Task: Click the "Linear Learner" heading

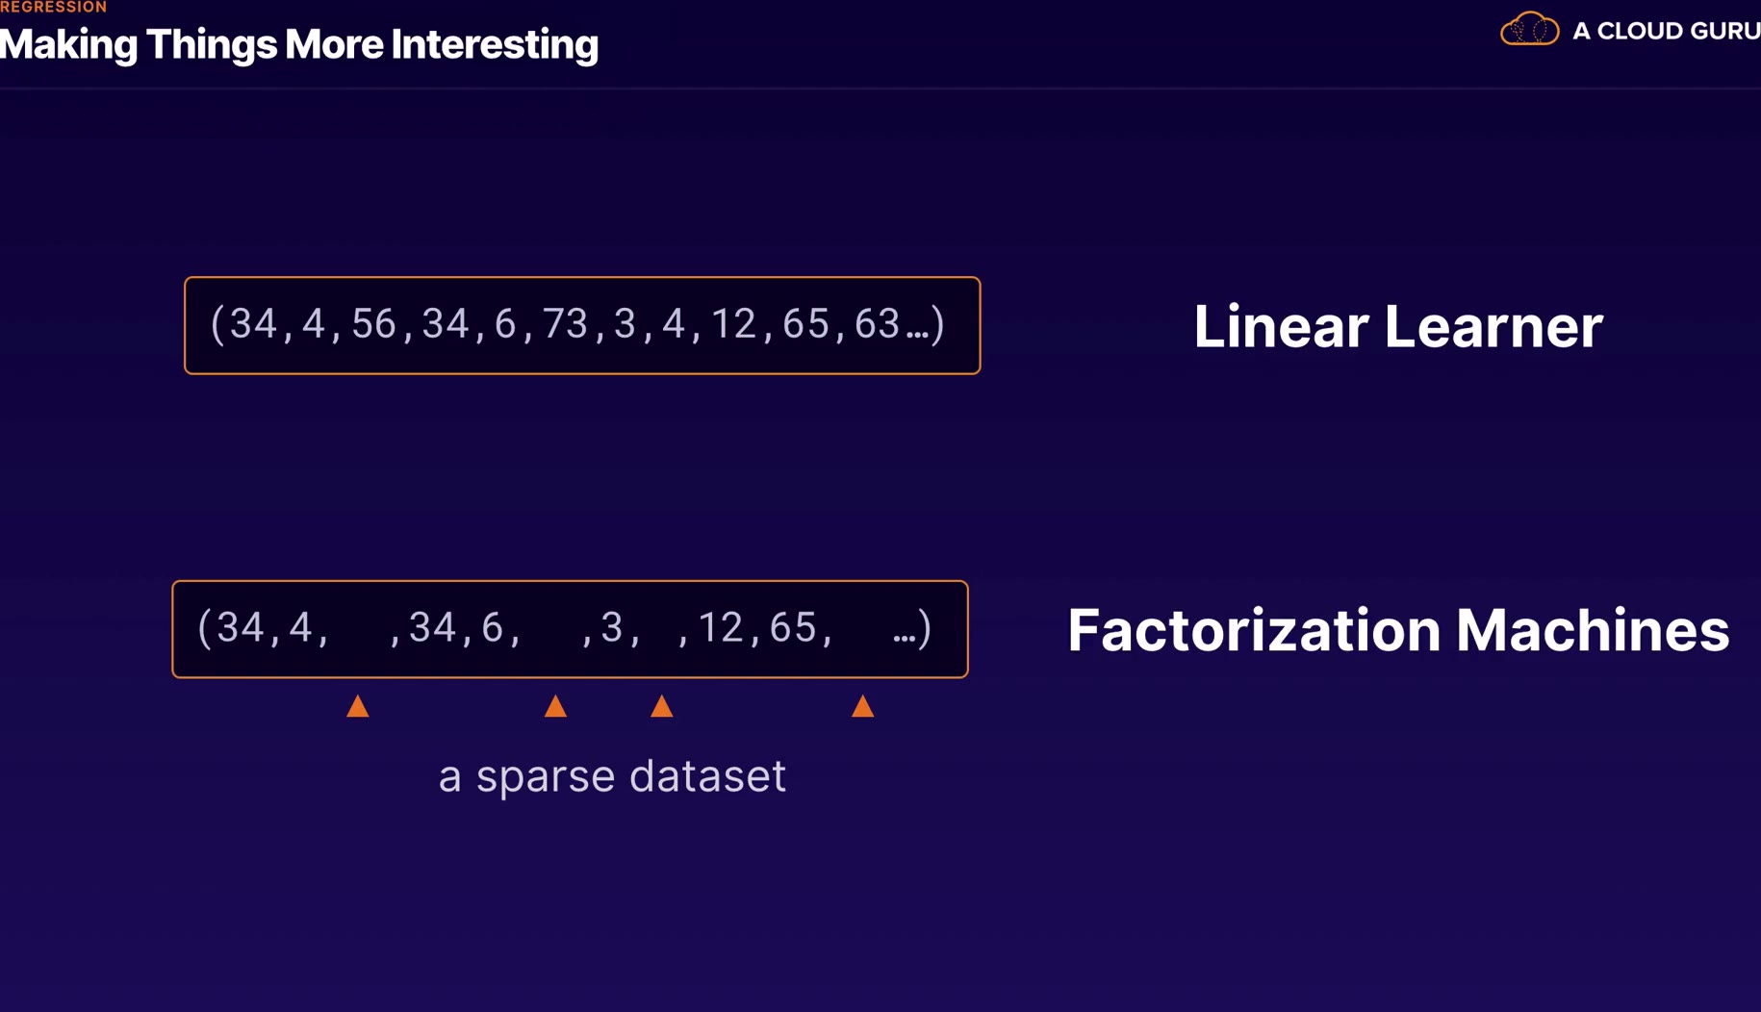Action: point(1397,326)
